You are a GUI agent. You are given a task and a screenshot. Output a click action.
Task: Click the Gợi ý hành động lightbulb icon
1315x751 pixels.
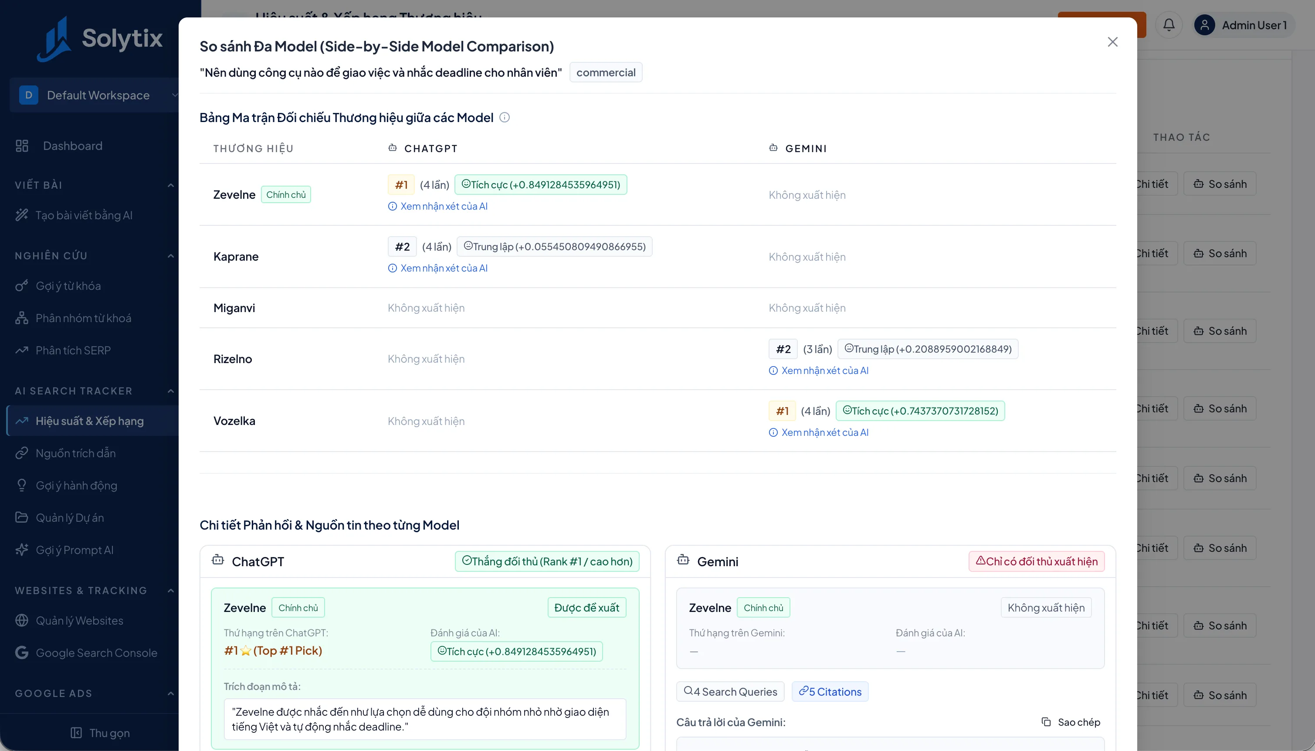22,486
